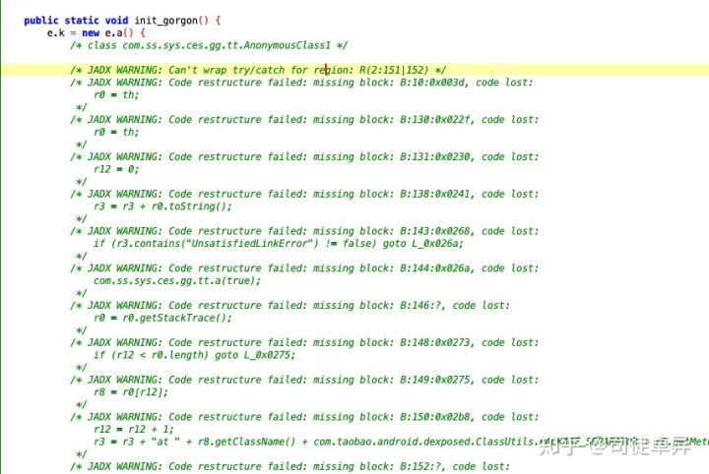Click the highlighted 'Can't wrap try/catch' warning
This screenshot has width=709, height=474.
pos(258,70)
